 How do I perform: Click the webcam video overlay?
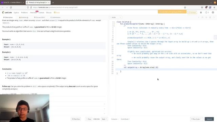[25, 108]
